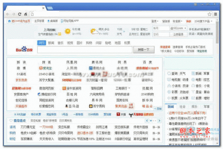This screenshot has height=149, width=223.
Task: Bookmark page with star icon
Action: pyautogui.click(x=210, y=14)
